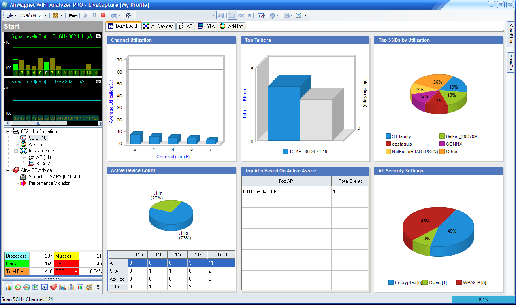Click the export arrow toolbar icon
516x305 pixels.
(286, 15)
